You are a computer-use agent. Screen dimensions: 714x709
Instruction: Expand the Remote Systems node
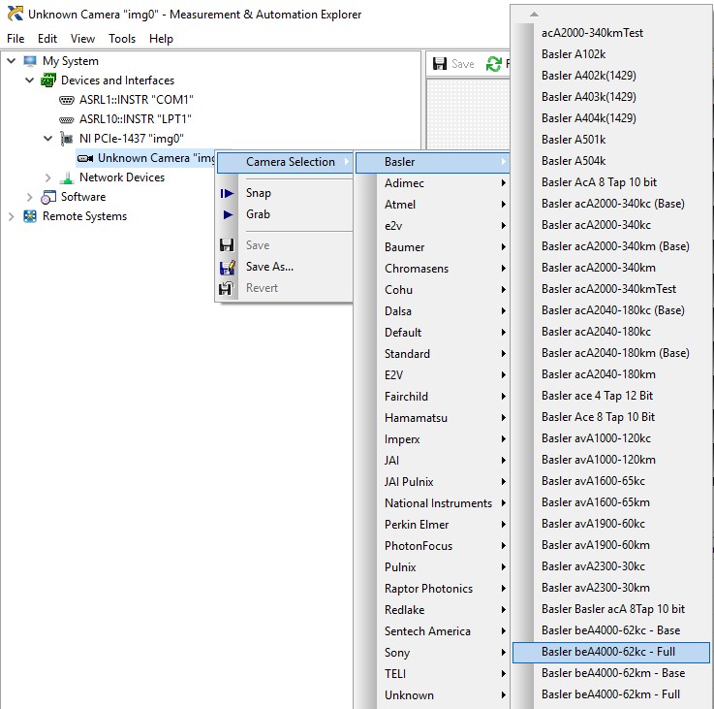[12, 216]
